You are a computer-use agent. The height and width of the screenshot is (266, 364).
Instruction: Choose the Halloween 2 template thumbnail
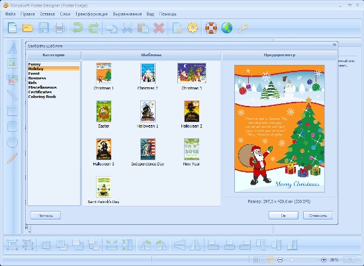click(x=191, y=111)
